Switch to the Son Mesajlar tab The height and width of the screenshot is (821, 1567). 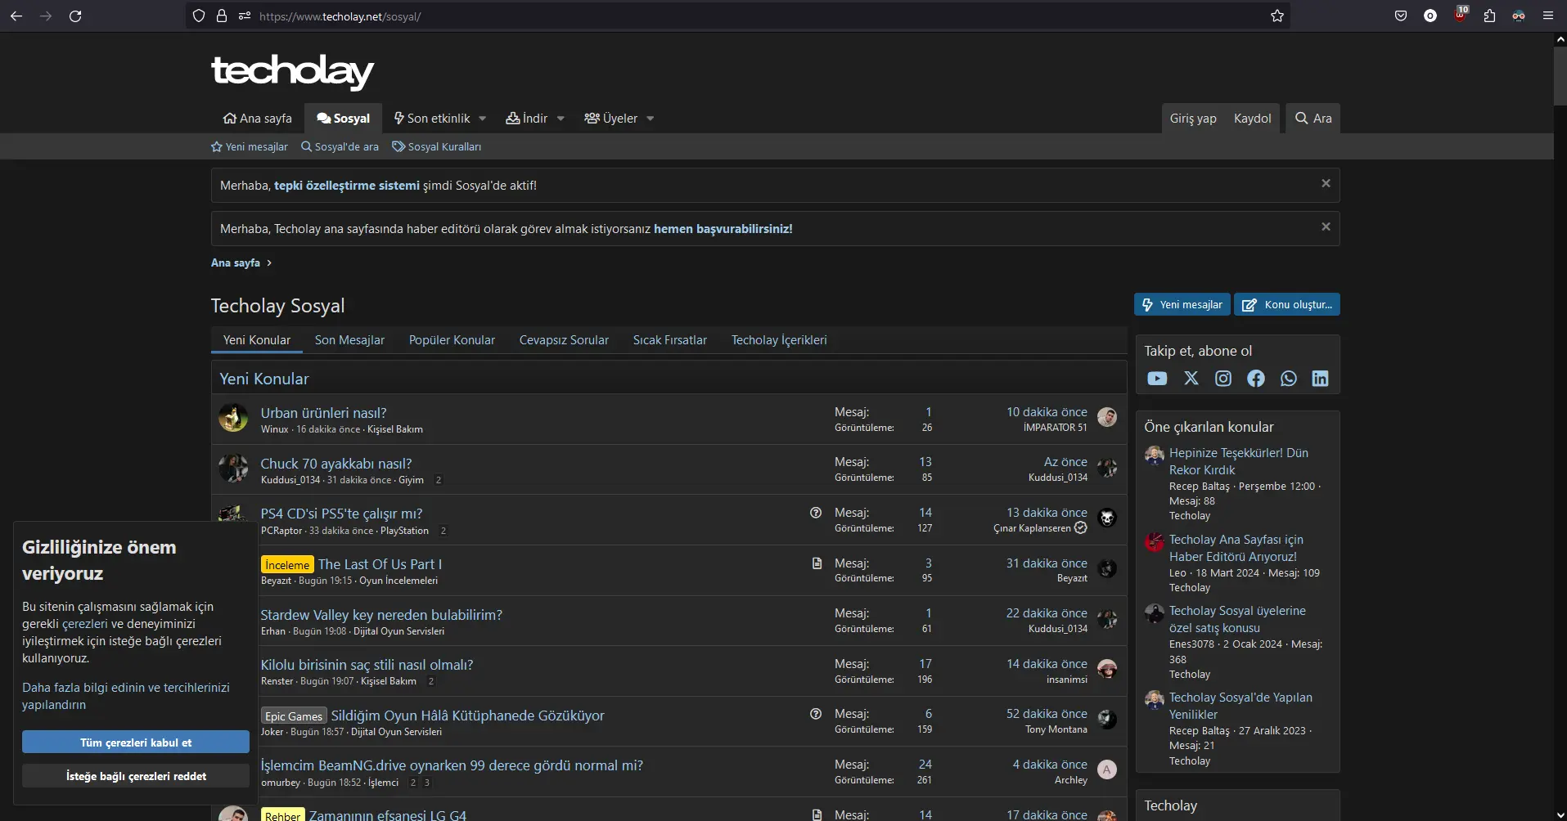[x=349, y=340]
